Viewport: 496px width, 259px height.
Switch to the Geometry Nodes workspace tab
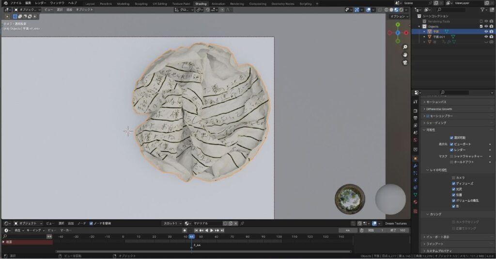click(x=283, y=4)
